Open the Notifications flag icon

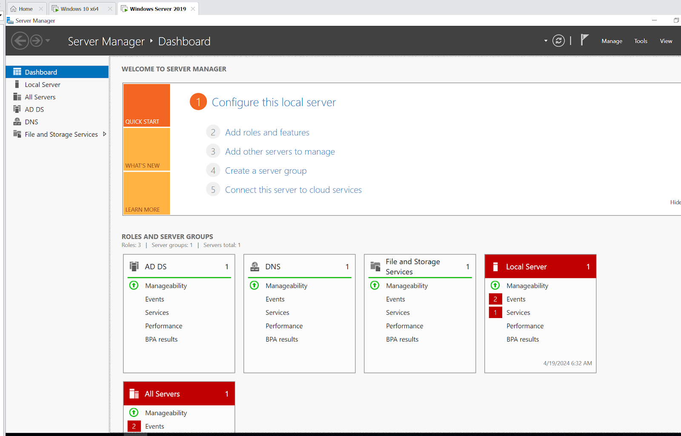pos(585,40)
